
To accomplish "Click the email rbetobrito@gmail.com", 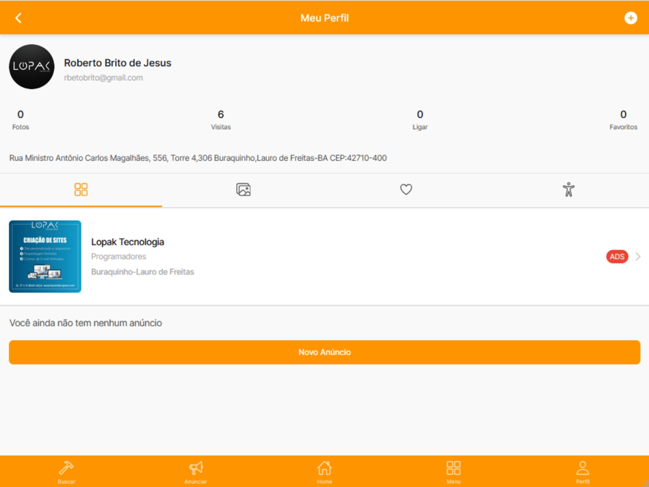I will click(x=103, y=78).
